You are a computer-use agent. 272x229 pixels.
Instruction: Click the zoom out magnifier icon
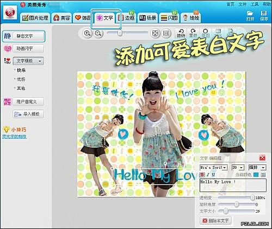[98, 34]
